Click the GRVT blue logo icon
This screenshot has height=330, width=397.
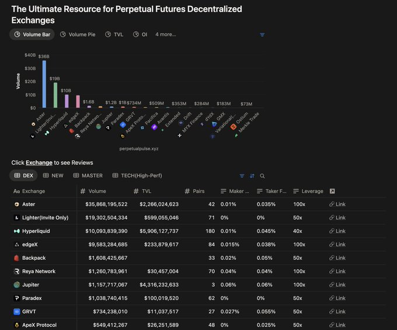[x=16, y=311]
